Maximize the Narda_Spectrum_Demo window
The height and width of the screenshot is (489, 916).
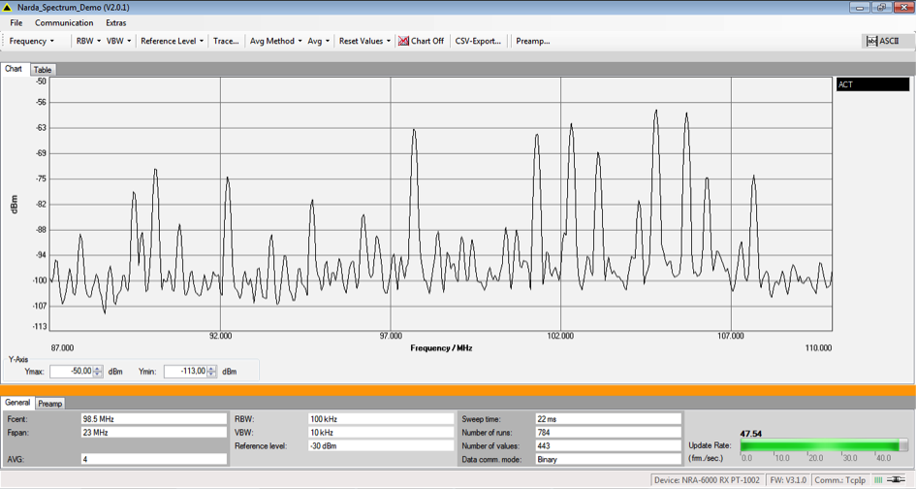(x=881, y=8)
